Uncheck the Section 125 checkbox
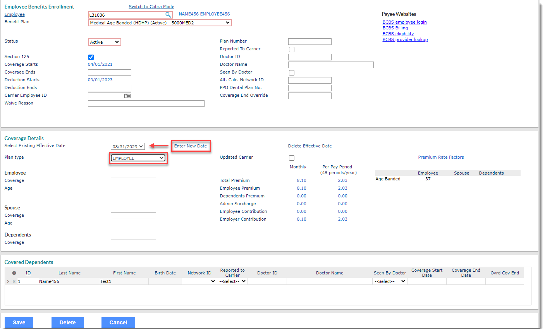The width and height of the screenshot is (545, 329). point(91,57)
